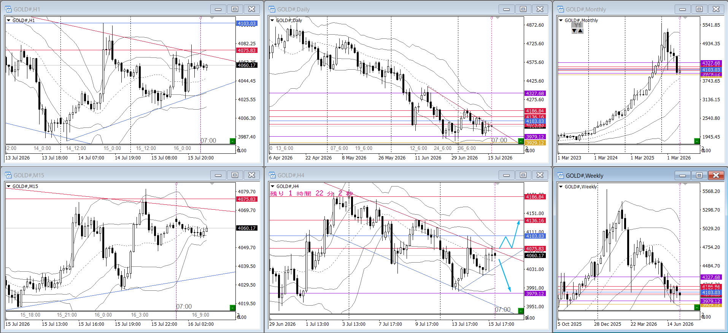This screenshot has height=333, width=728.
Task: Expand the triangle beside GOLD#,H4 chart label
Action: coord(272,186)
